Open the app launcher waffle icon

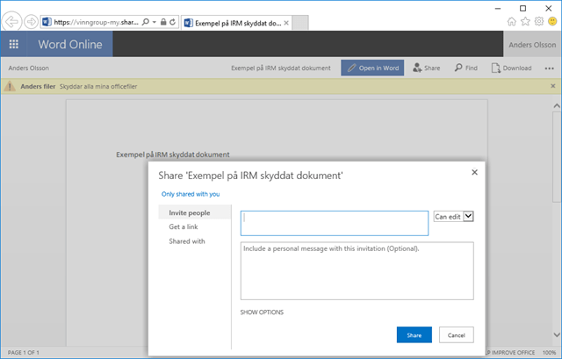(14, 44)
